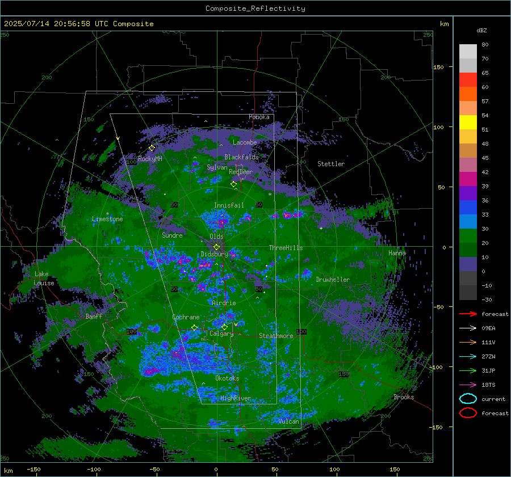Click the Limestone label
Viewport: 511px width, 477px height.
[x=107, y=219]
